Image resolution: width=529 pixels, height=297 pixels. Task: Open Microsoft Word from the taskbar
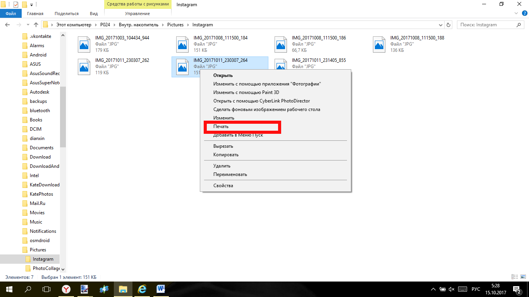161,289
